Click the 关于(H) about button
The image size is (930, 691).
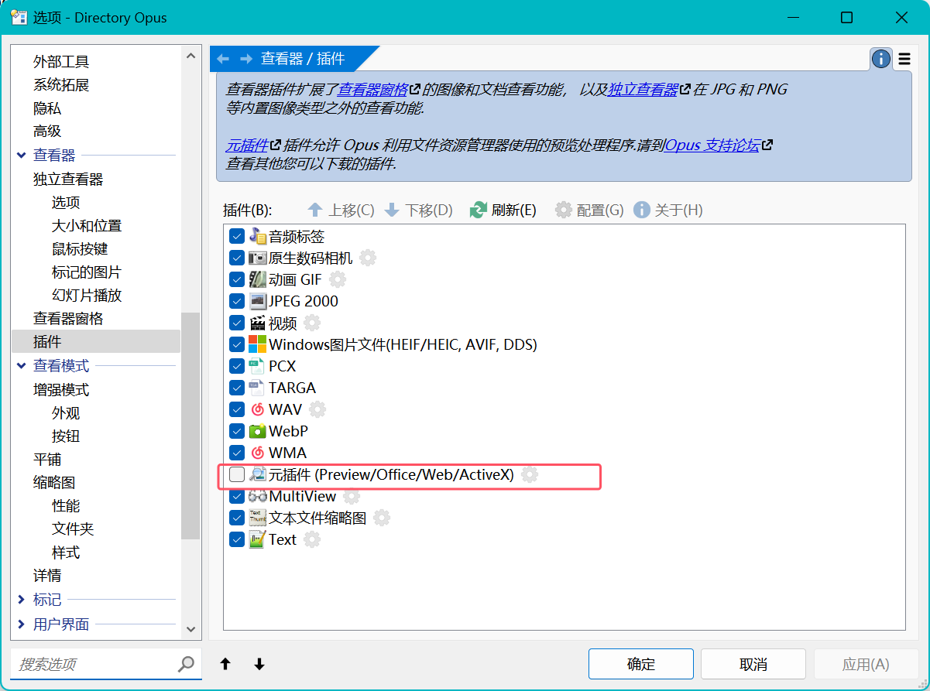coord(668,210)
